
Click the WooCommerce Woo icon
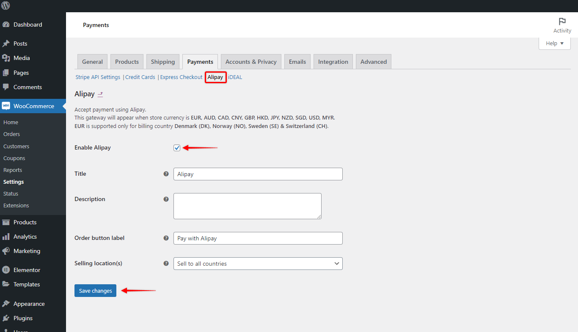click(x=6, y=106)
